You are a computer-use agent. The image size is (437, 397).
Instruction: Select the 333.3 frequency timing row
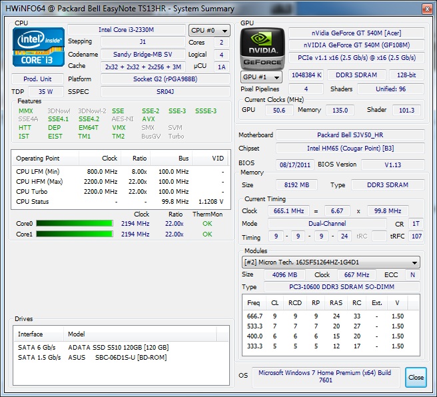pos(331,346)
